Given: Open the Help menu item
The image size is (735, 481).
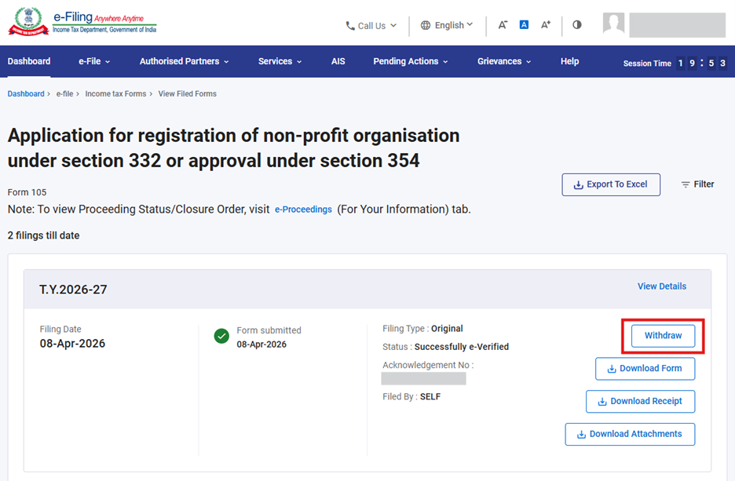Looking at the screenshot, I should coord(569,61).
